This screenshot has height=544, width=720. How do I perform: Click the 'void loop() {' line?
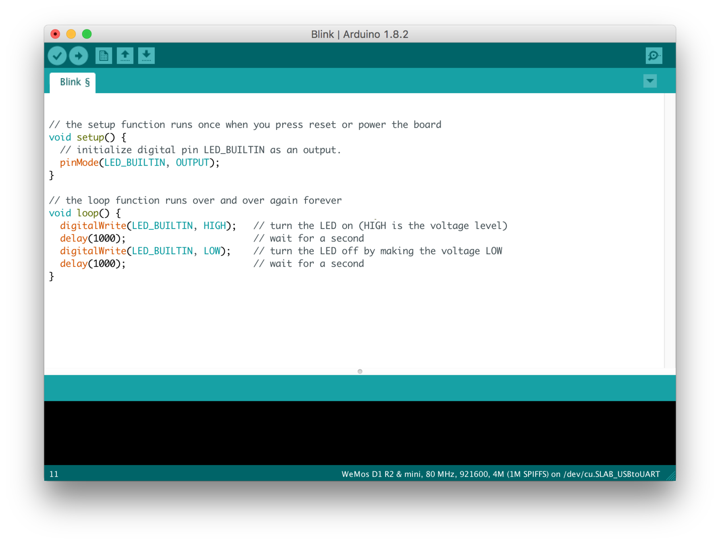pyautogui.click(x=85, y=213)
